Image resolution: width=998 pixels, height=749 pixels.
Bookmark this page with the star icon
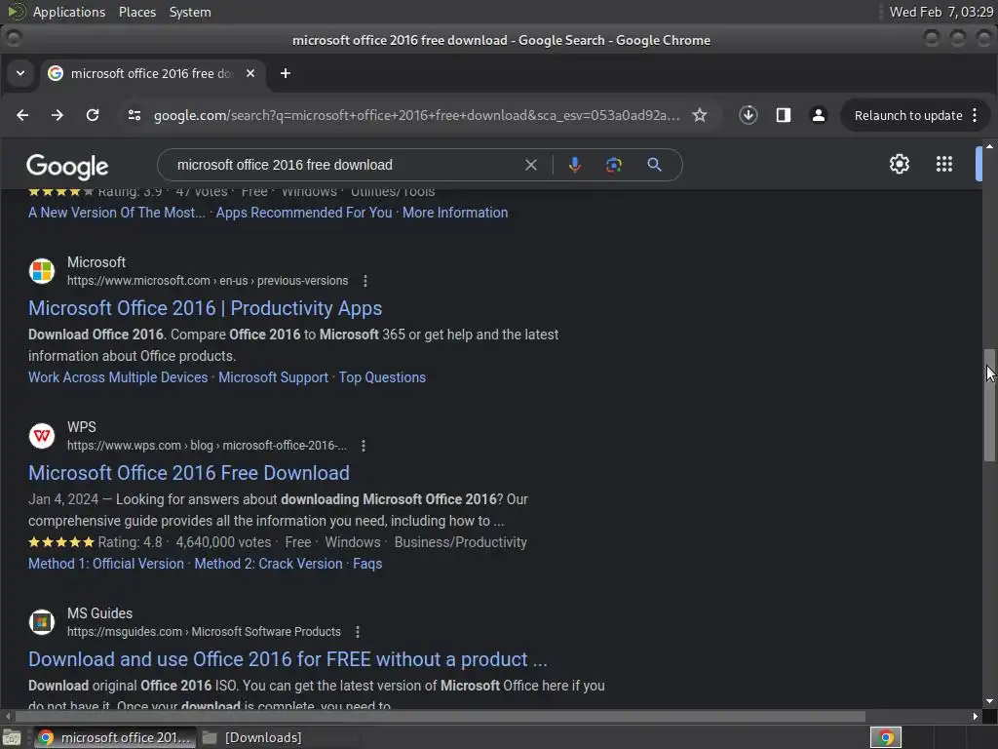[x=700, y=115]
